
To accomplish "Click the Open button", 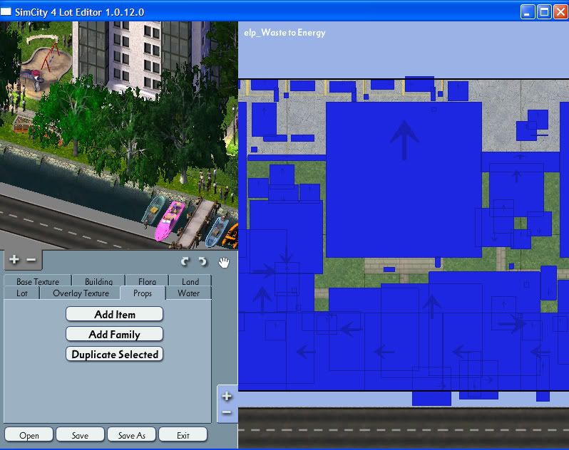I will [x=29, y=435].
